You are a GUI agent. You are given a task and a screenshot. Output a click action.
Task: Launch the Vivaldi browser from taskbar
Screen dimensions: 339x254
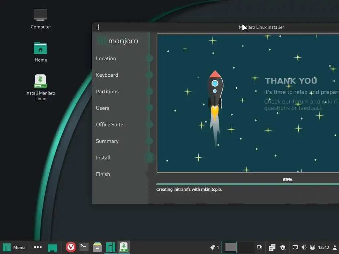71,247
